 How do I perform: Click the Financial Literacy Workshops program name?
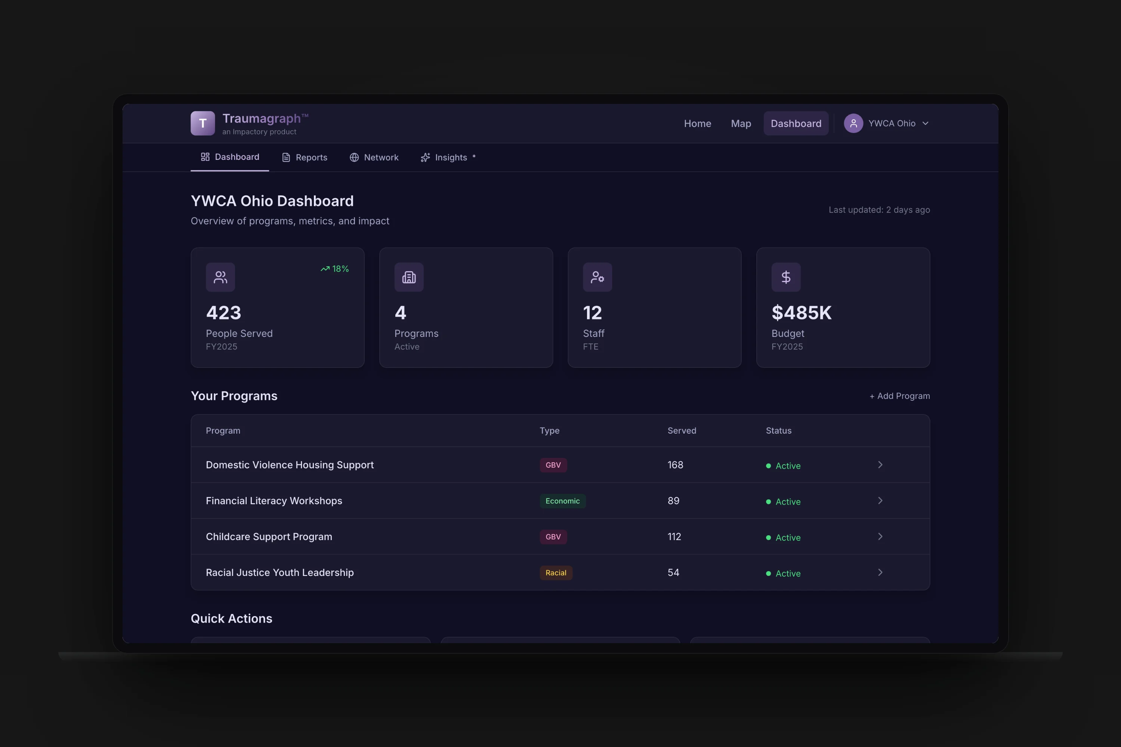click(x=274, y=501)
